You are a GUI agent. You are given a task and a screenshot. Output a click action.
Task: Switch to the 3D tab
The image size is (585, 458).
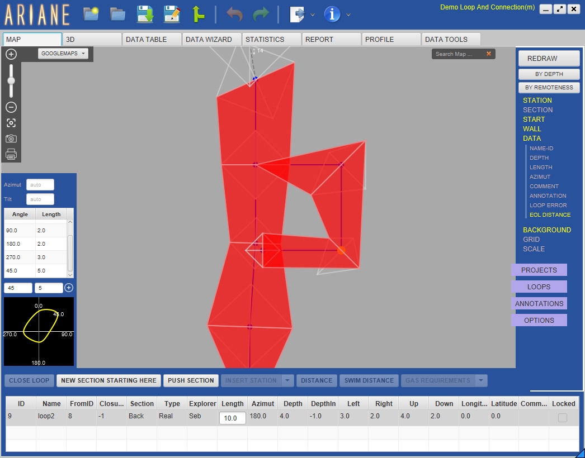click(x=91, y=39)
